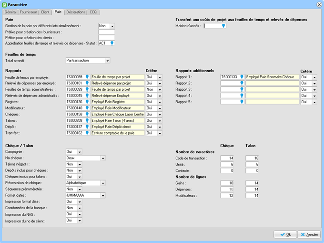
Task: Open lookup icon next to ACT statut
Action: click(x=112, y=43)
